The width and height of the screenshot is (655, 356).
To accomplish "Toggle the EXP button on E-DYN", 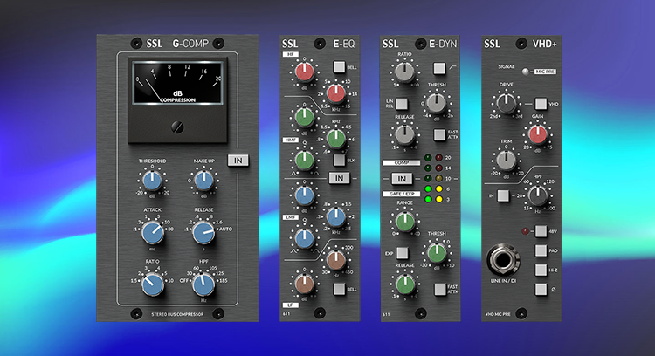I will point(402,253).
